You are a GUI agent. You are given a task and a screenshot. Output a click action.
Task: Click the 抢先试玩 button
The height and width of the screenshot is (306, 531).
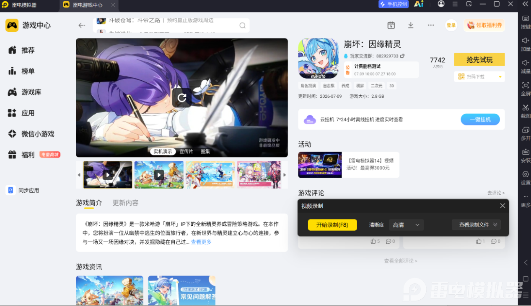pos(479,60)
